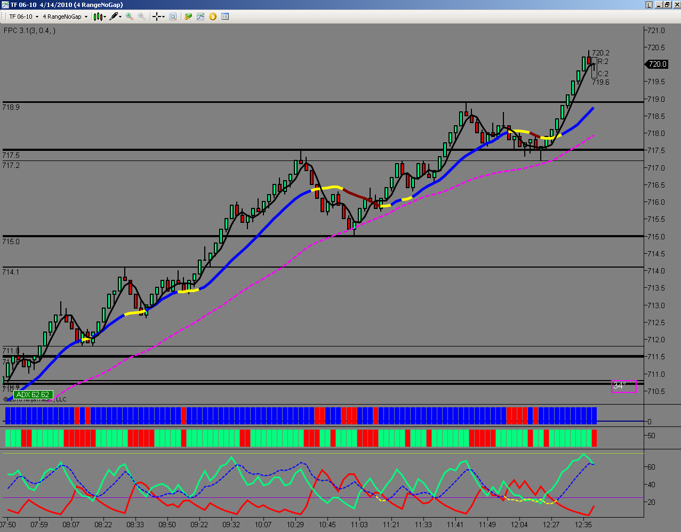Click the 717.5 horizontal level label
This screenshot has height=532, width=681.
point(11,155)
